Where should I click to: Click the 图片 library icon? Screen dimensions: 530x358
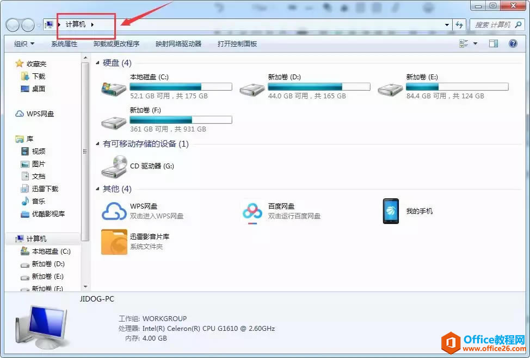click(24, 164)
